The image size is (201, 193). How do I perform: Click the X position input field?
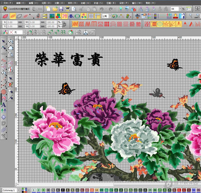pyautogui.click(x=12, y=22)
